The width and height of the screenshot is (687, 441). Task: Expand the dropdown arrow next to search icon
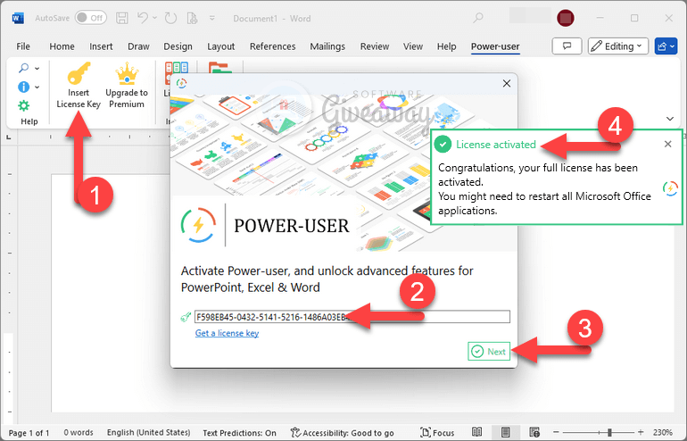pyautogui.click(x=37, y=68)
